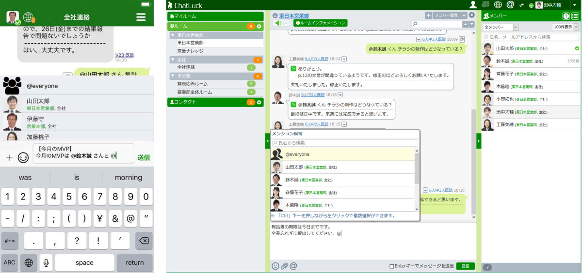Open user menu arrow beside 田中大輔
The width and height of the screenshot is (582, 273).
click(x=574, y=5)
